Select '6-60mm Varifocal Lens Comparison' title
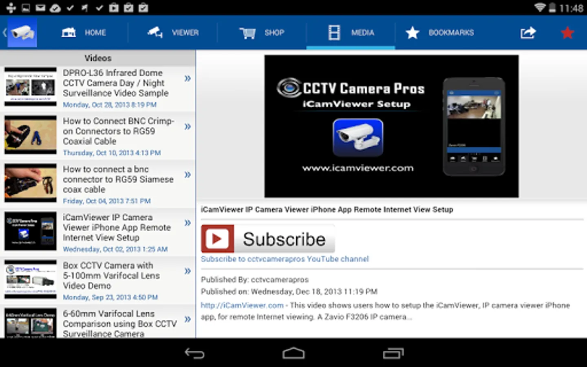 [x=120, y=324]
